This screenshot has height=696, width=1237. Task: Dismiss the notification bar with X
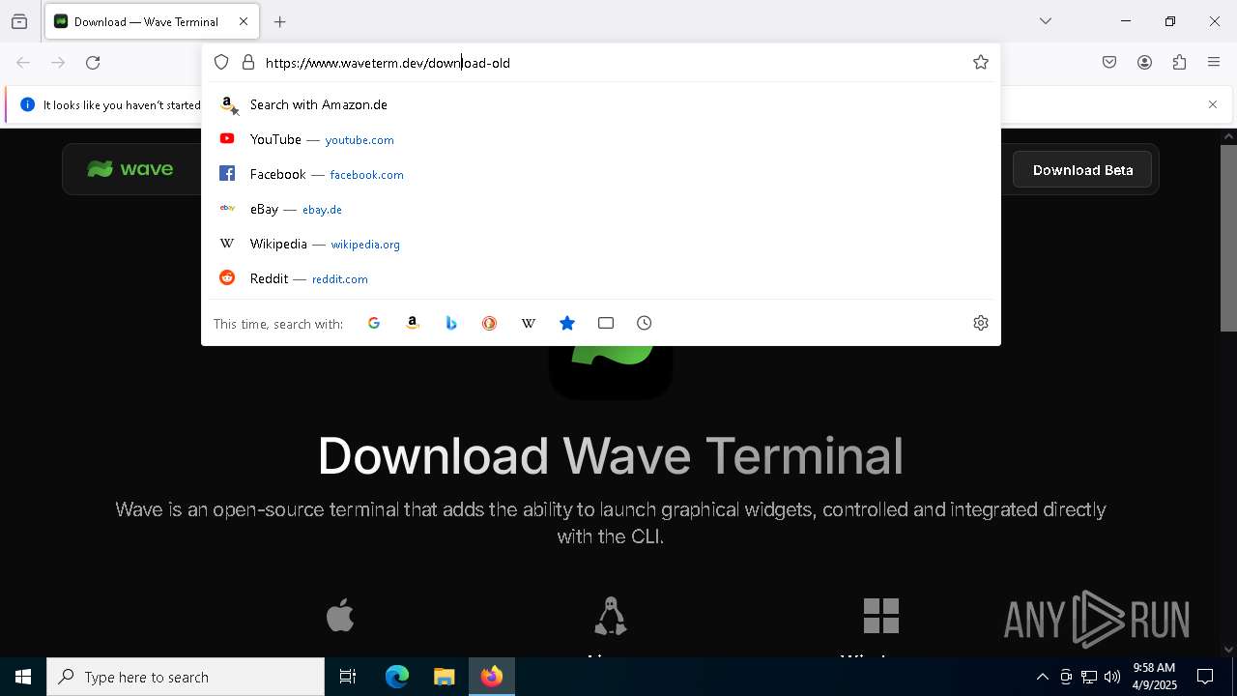click(x=1213, y=104)
